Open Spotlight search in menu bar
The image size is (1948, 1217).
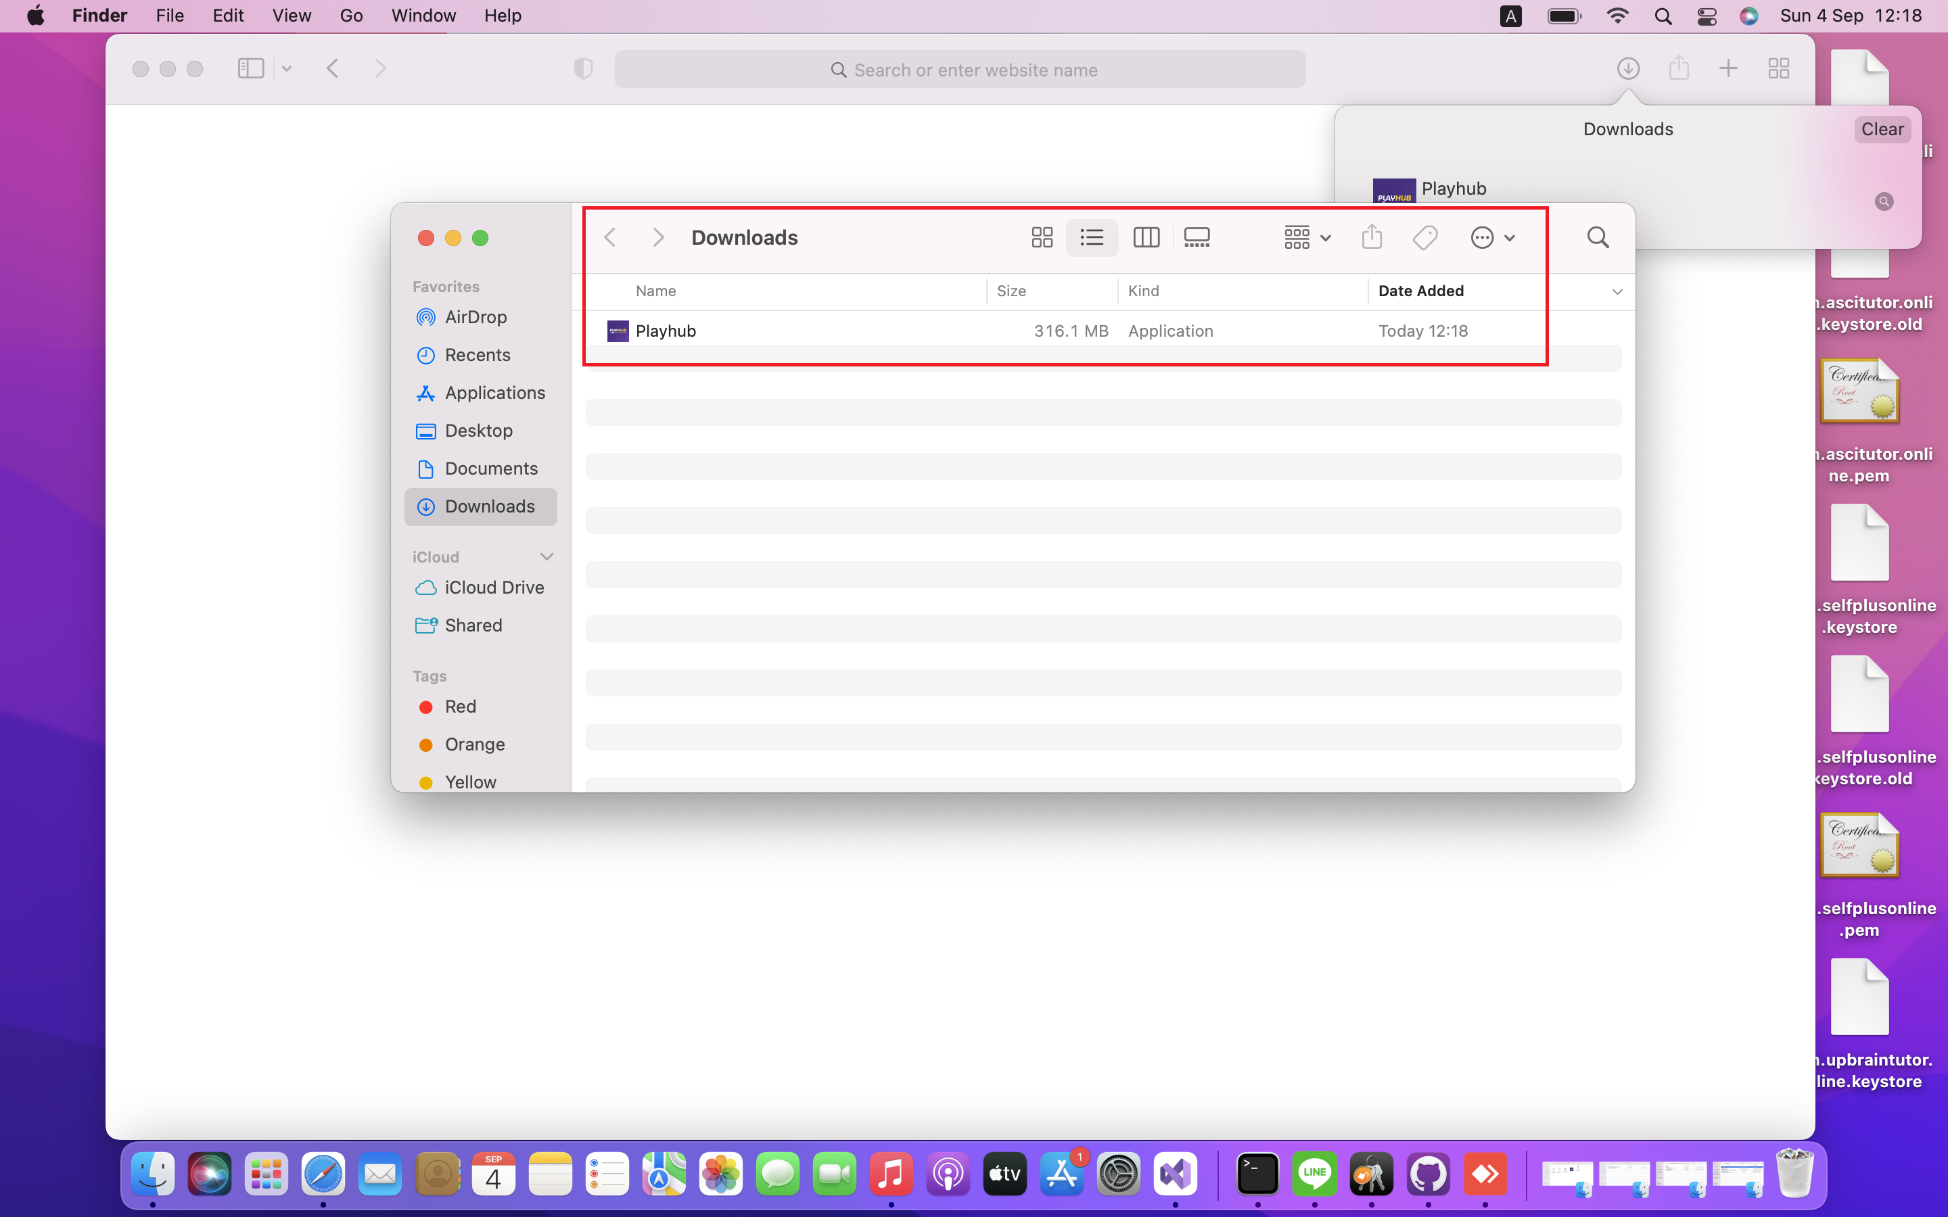pos(1663,16)
